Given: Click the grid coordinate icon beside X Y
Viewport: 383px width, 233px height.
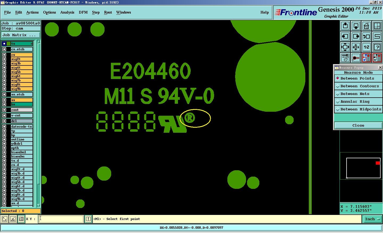Looking at the screenshot, I should 21,219.
